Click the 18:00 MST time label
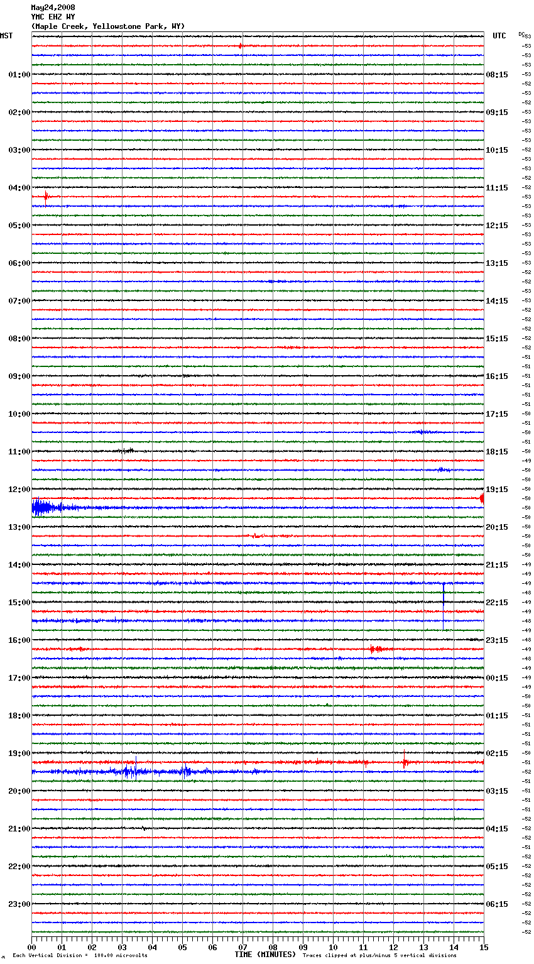 [x=19, y=716]
